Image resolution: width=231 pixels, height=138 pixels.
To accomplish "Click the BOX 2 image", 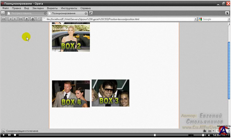I will pos(71,38).
